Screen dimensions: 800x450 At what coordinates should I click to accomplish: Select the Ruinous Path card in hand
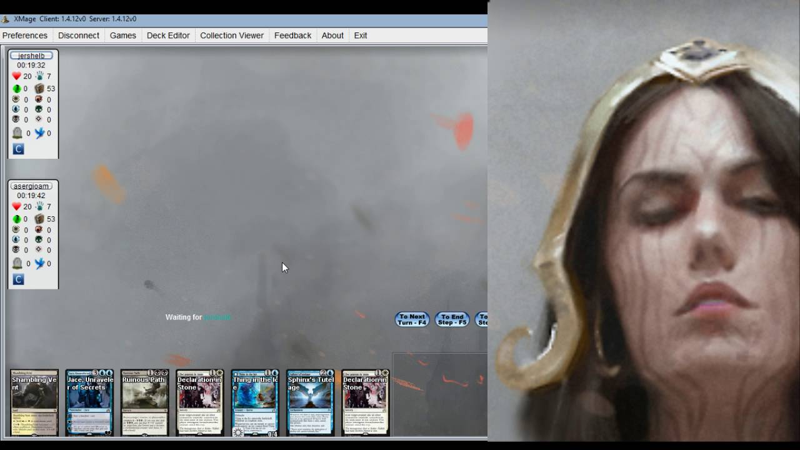[145, 402]
